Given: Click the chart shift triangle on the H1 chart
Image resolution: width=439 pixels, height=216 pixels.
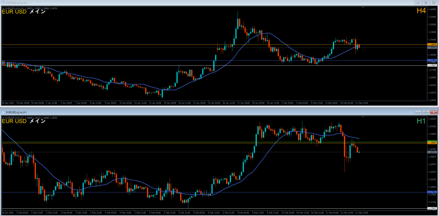Looking at the screenshot, I should click(363, 117).
